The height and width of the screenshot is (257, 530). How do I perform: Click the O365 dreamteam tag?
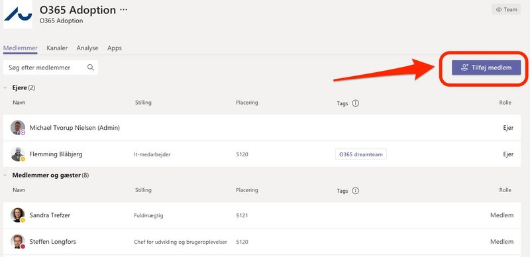[361, 154]
